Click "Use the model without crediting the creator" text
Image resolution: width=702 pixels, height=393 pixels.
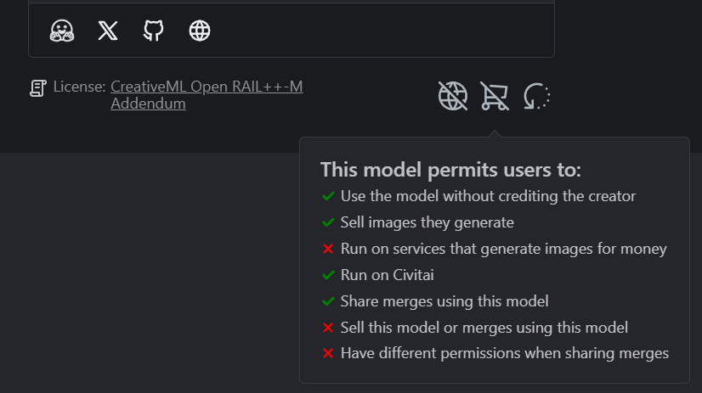[488, 196]
